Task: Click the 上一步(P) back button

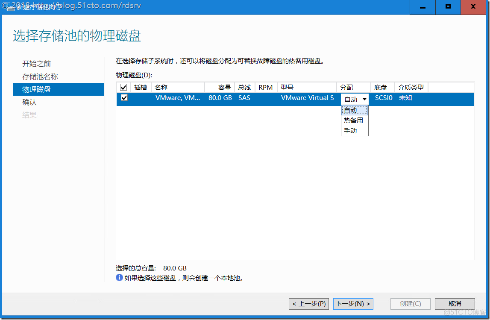Action: (x=309, y=304)
